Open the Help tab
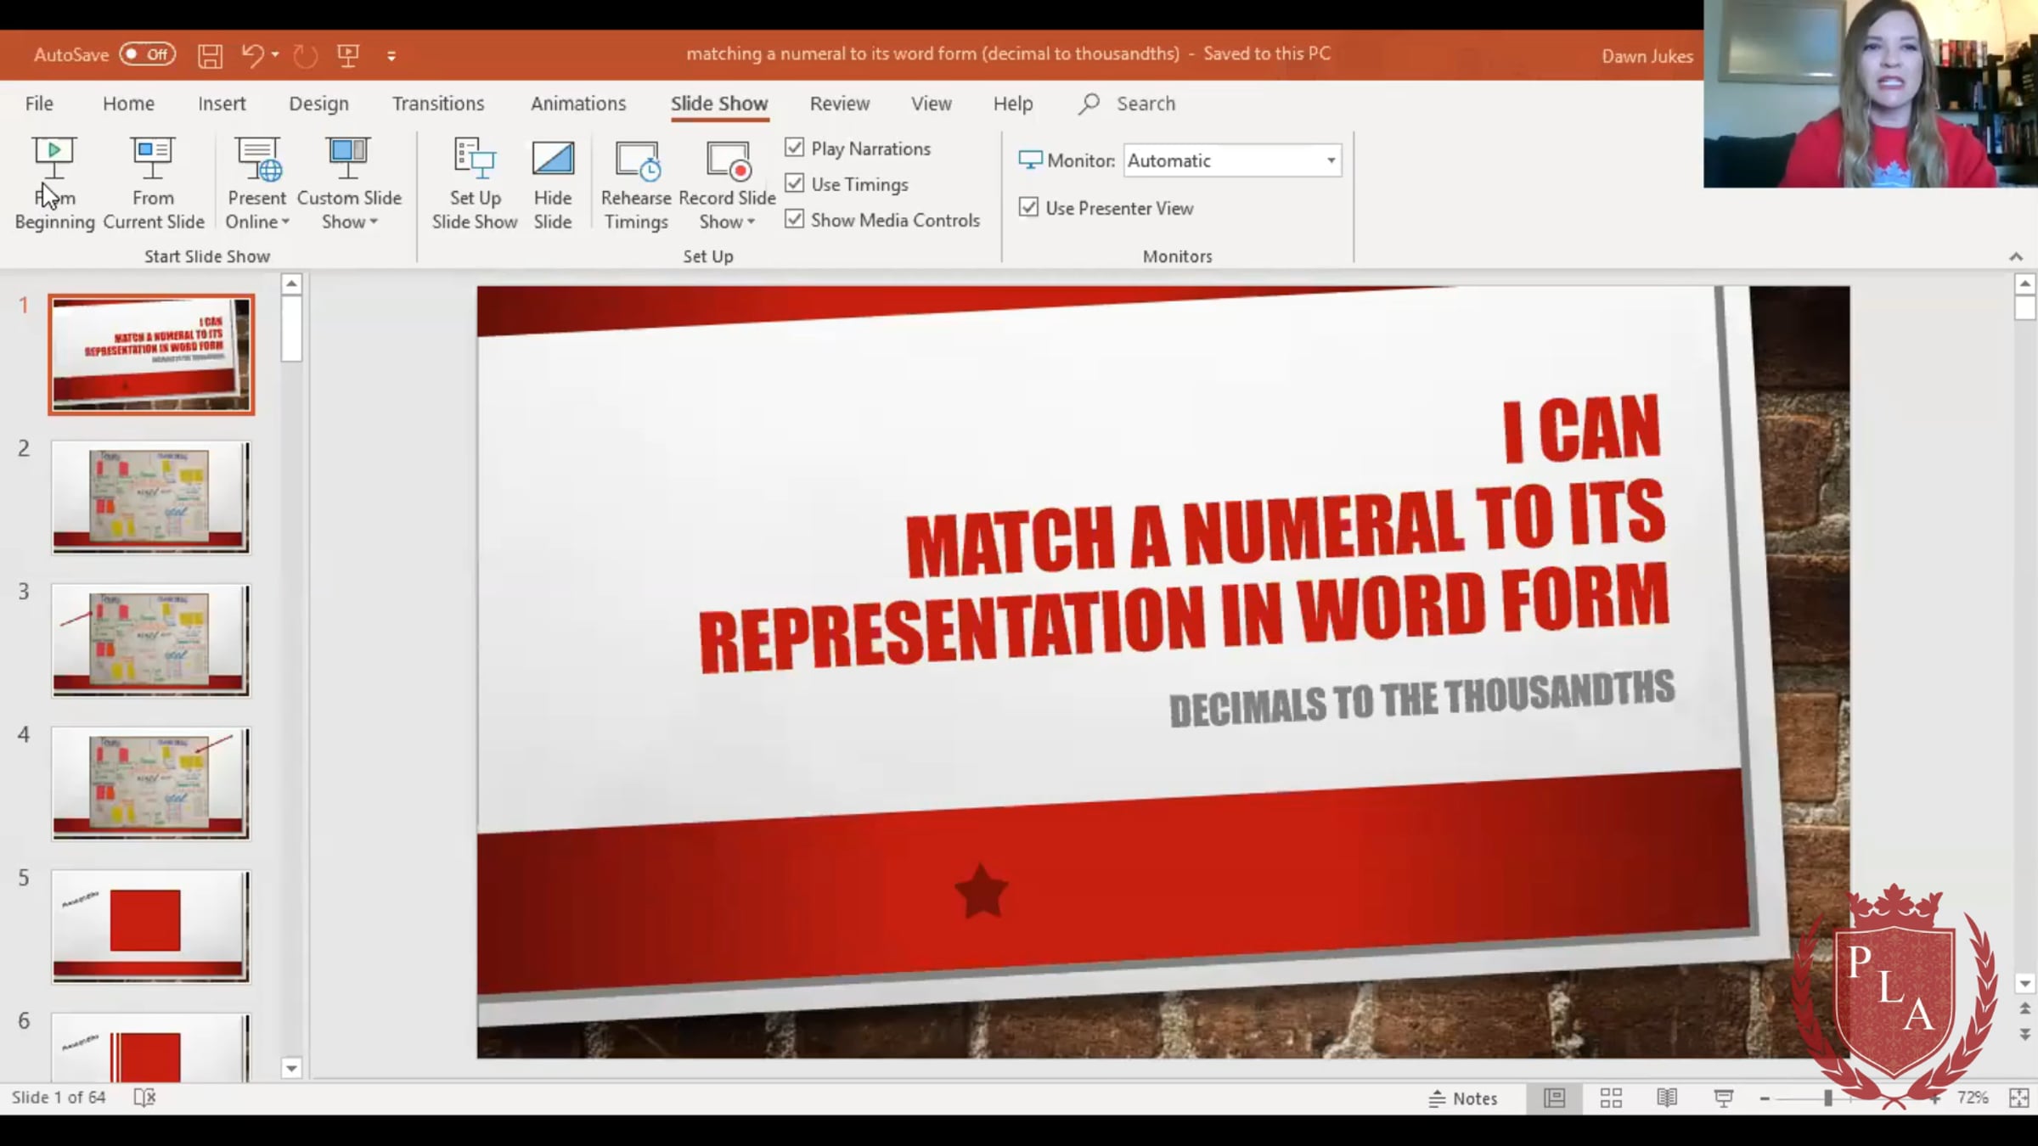The height and width of the screenshot is (1146, 2038). pos(1013,104)
